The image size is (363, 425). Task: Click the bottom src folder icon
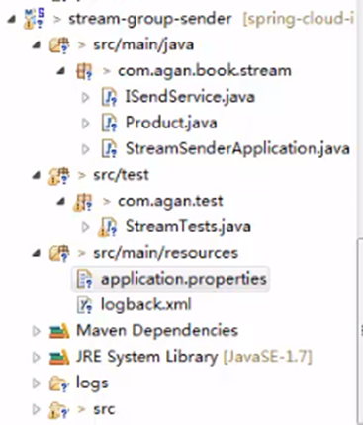(59, 410)
